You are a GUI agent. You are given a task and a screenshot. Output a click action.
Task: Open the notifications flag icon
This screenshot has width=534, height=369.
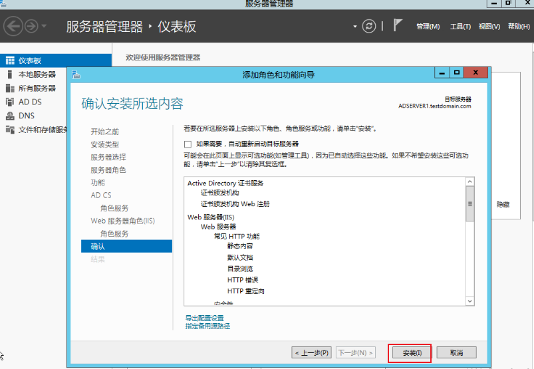click(398, 25)
